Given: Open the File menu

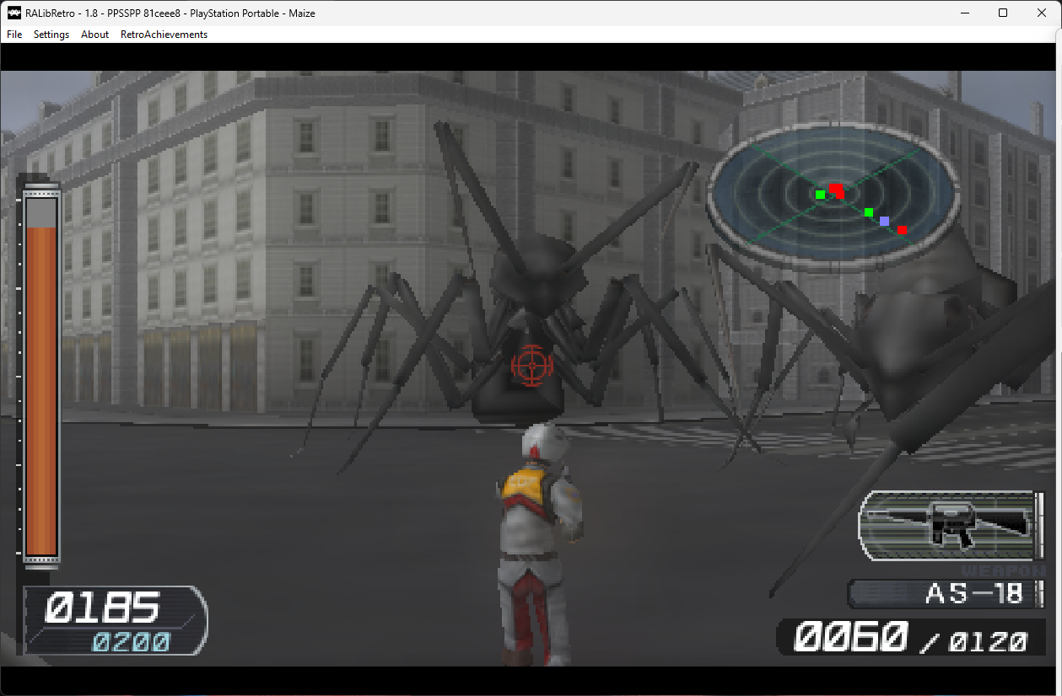Looking at the screenshot, I should coord(14,35).
